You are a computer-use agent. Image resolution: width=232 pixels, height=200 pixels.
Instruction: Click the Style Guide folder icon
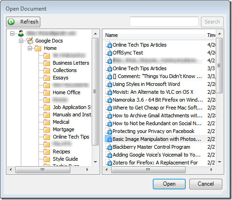click(x=47, y=159)
